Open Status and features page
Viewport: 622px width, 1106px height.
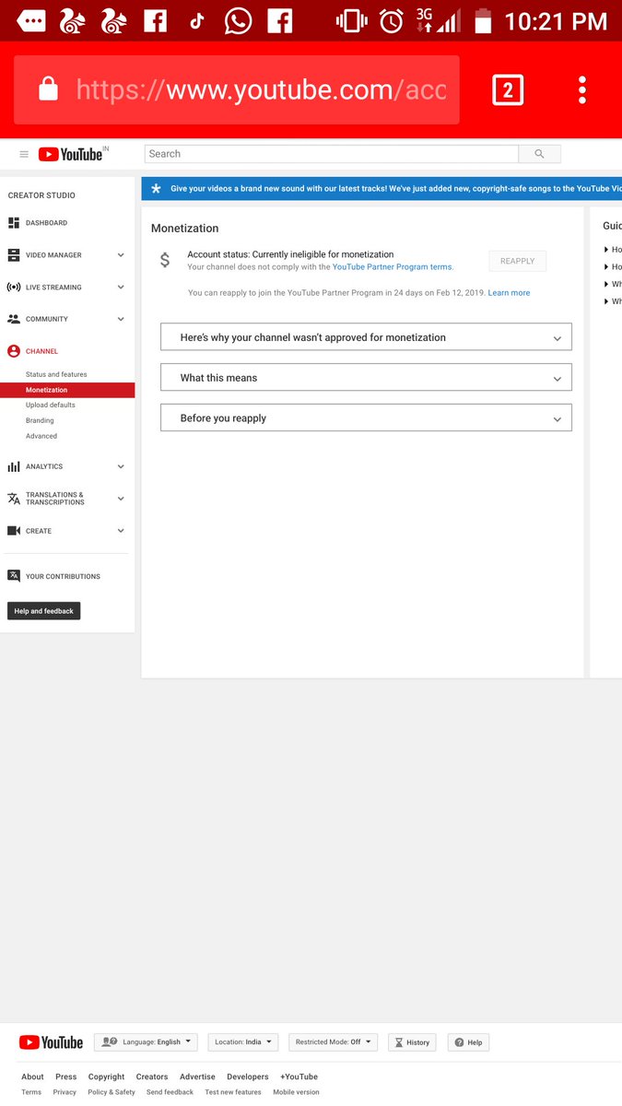(56, 374)
